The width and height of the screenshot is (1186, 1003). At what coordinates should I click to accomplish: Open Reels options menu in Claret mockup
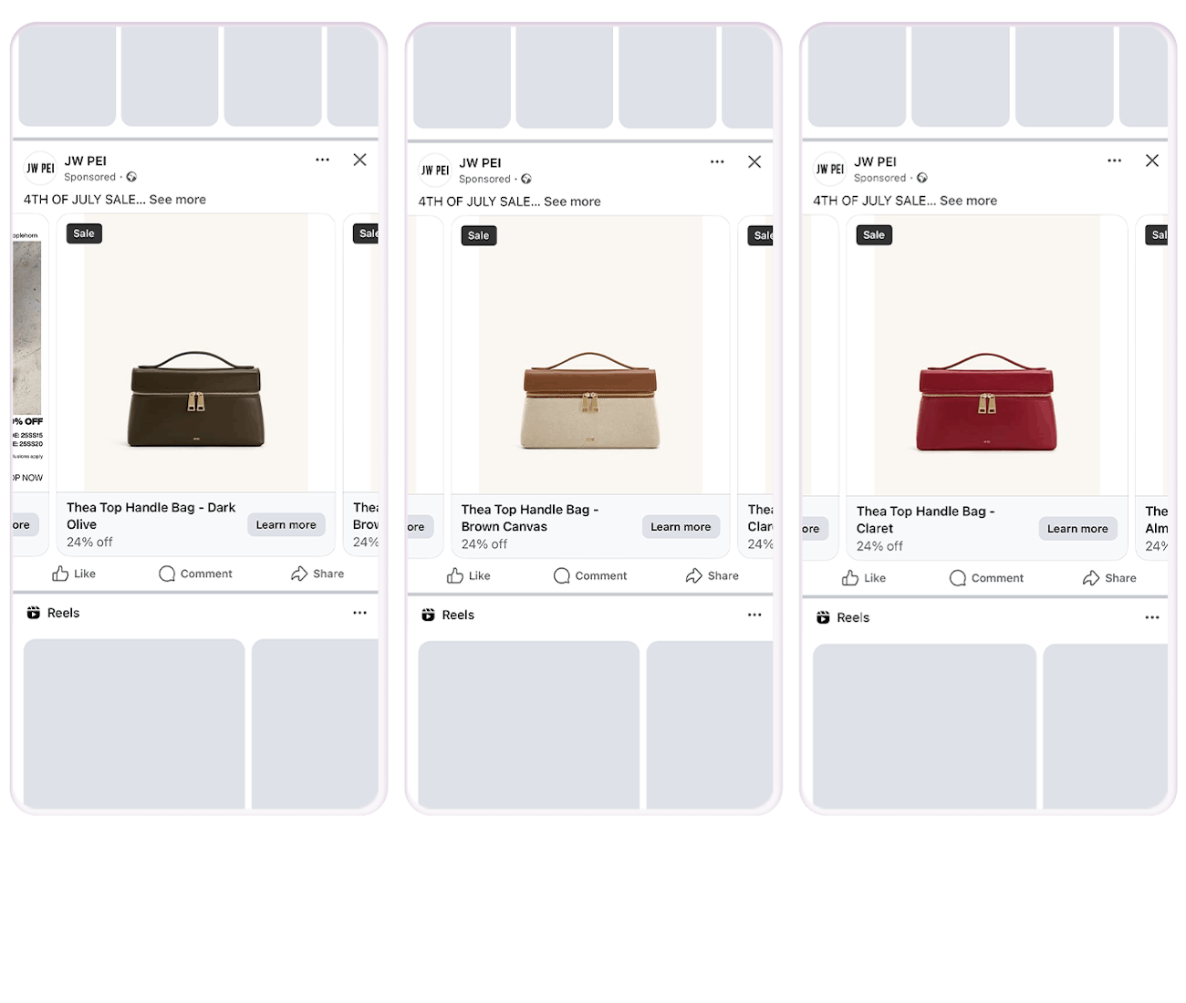point(1152,617)
